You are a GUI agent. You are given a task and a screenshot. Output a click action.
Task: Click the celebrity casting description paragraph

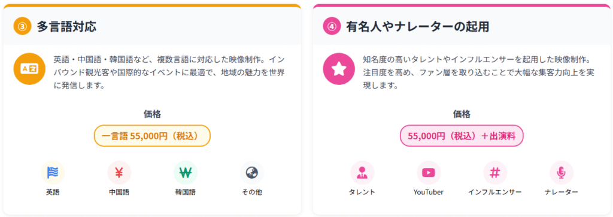click(479, 72)
